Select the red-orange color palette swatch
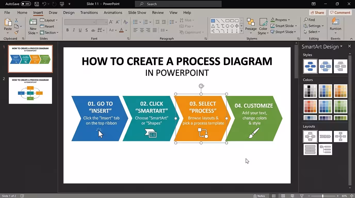 [x=310, y=106]
